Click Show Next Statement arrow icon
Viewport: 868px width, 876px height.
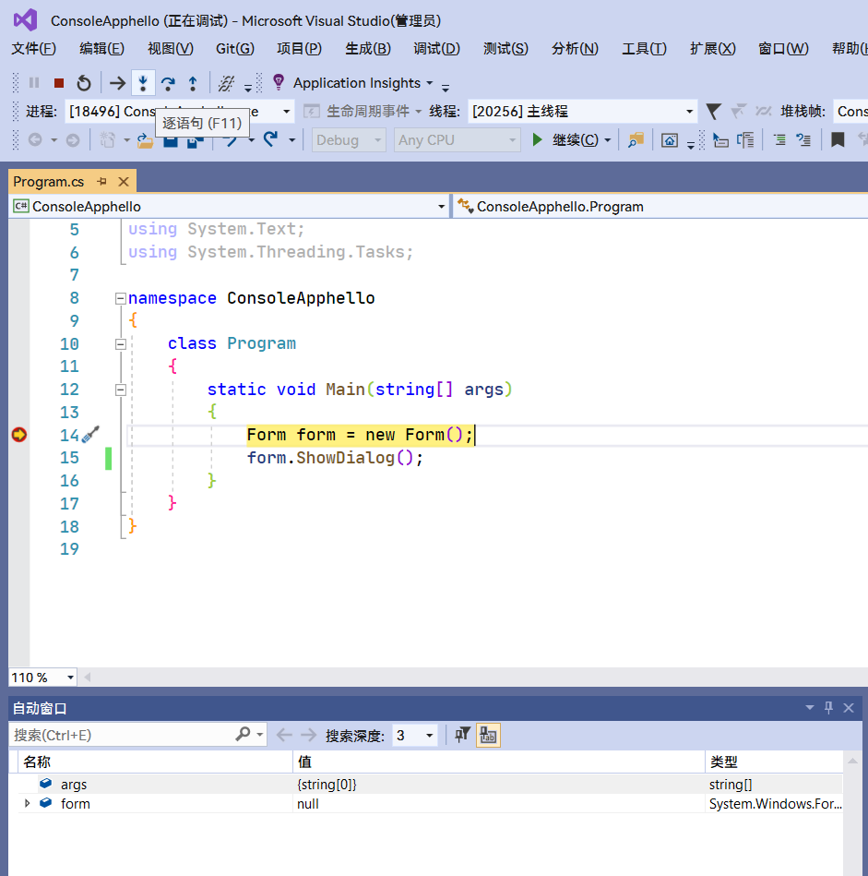(117, 83)
